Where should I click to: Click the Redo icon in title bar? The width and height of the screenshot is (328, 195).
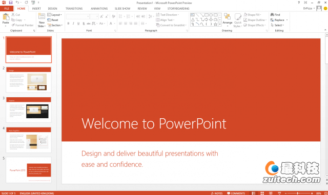26,3
